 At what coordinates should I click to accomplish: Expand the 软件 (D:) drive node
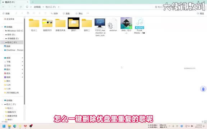(3, 35)
